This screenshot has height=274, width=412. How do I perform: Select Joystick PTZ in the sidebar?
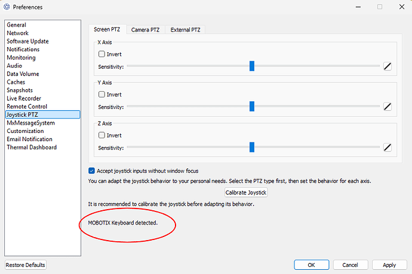42,114
